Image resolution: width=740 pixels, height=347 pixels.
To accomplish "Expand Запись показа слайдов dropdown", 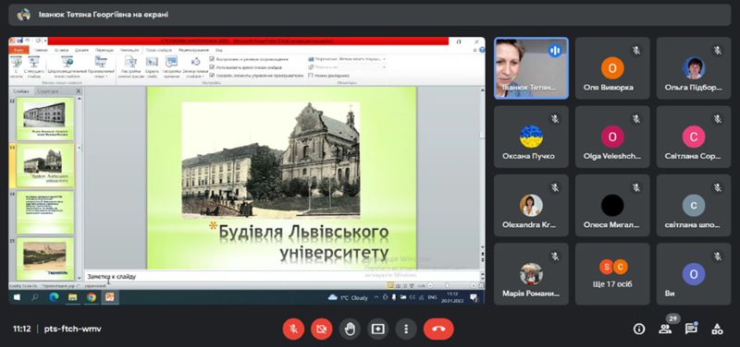I will (195, 66).
